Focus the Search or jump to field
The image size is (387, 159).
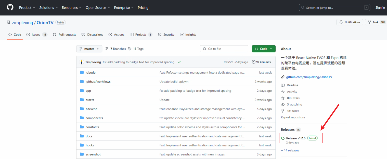[334, 8]
